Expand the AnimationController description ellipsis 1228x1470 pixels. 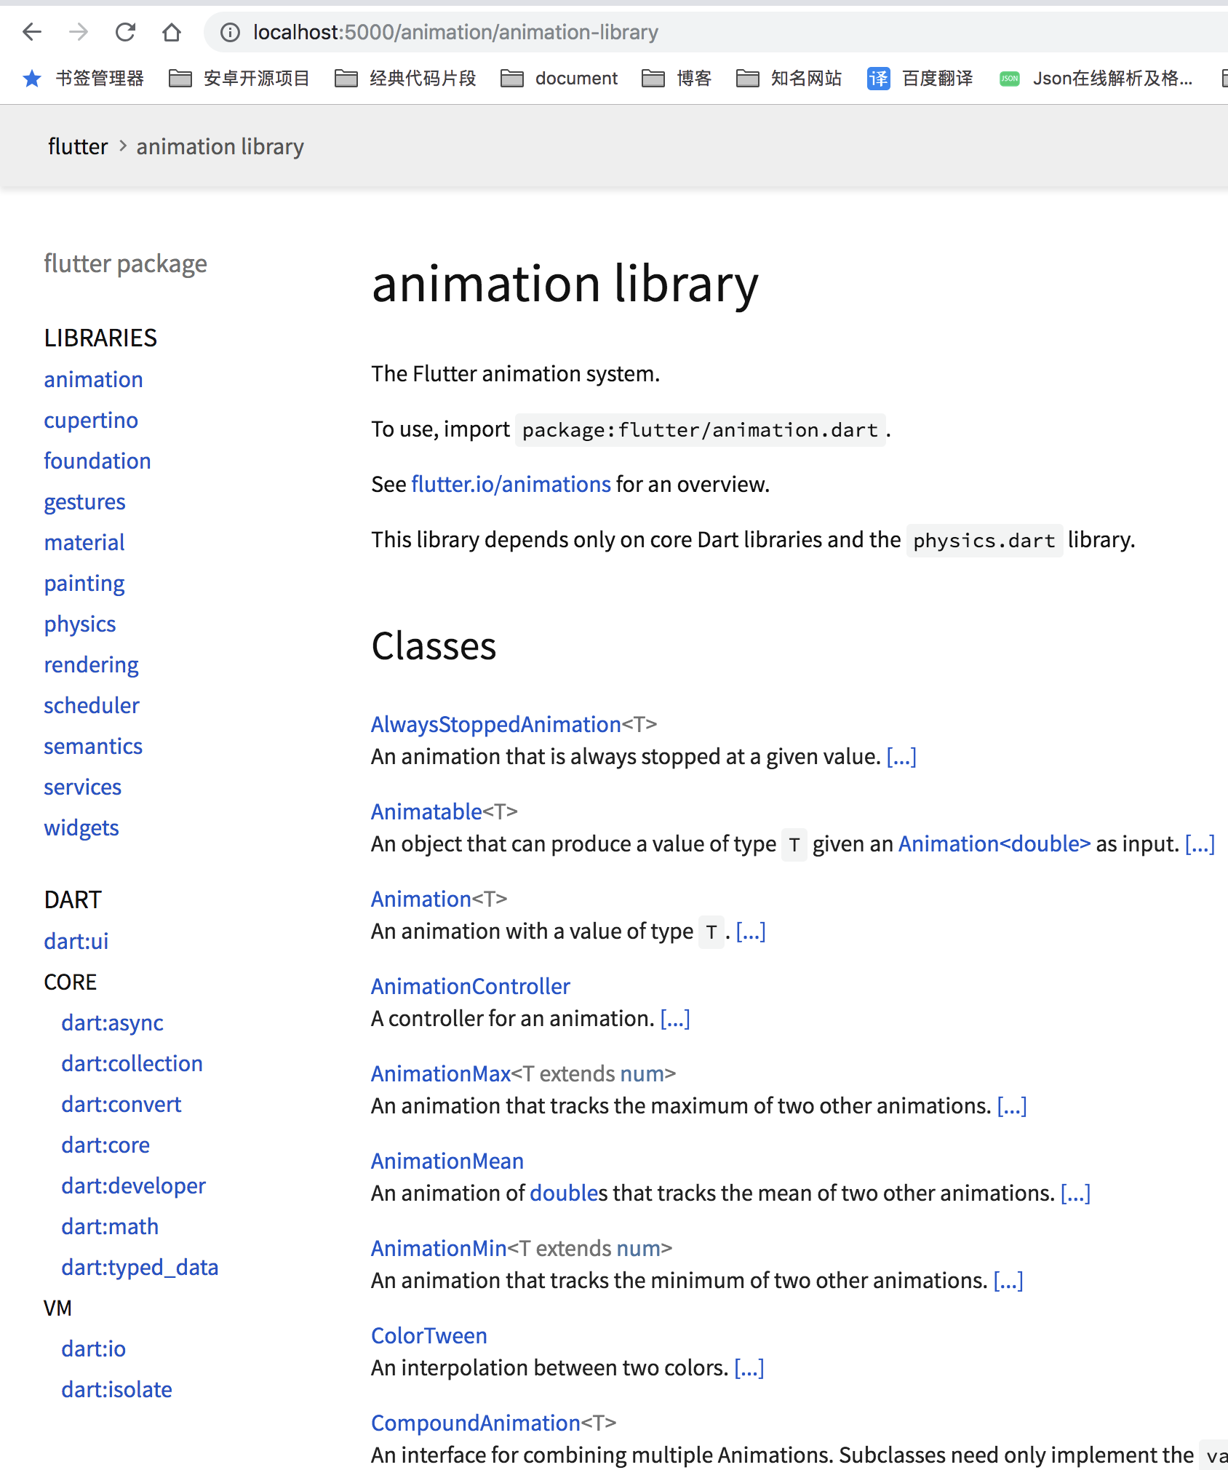click(x=675, y=1018)
